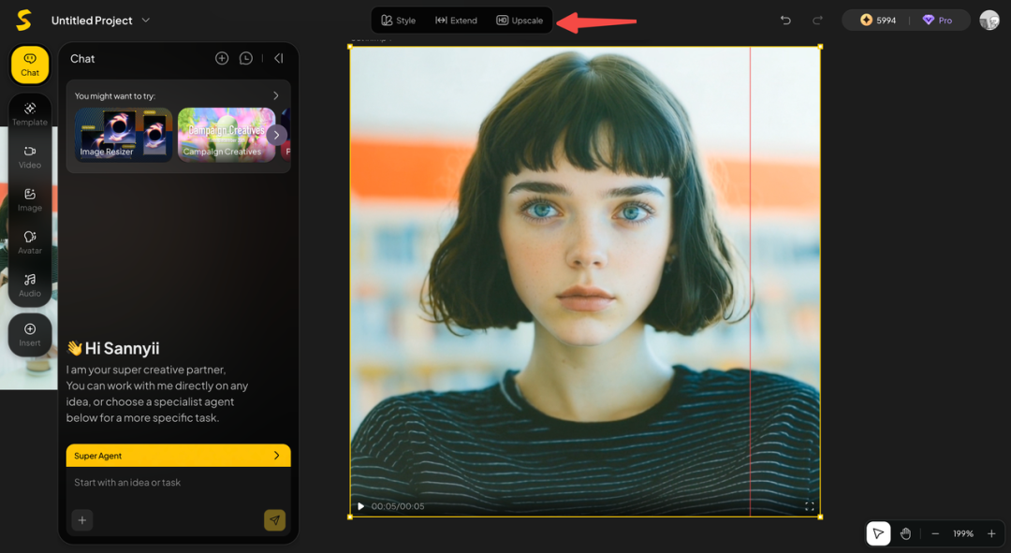The width and height of the screenshot is (1011, 553).
Task: Play the video on the canvas
Action: 360,506
